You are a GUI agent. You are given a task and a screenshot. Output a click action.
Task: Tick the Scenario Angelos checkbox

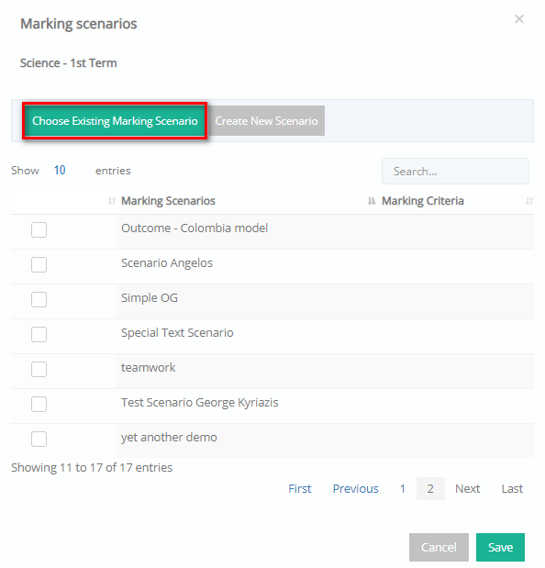click(x=39, y=264)
